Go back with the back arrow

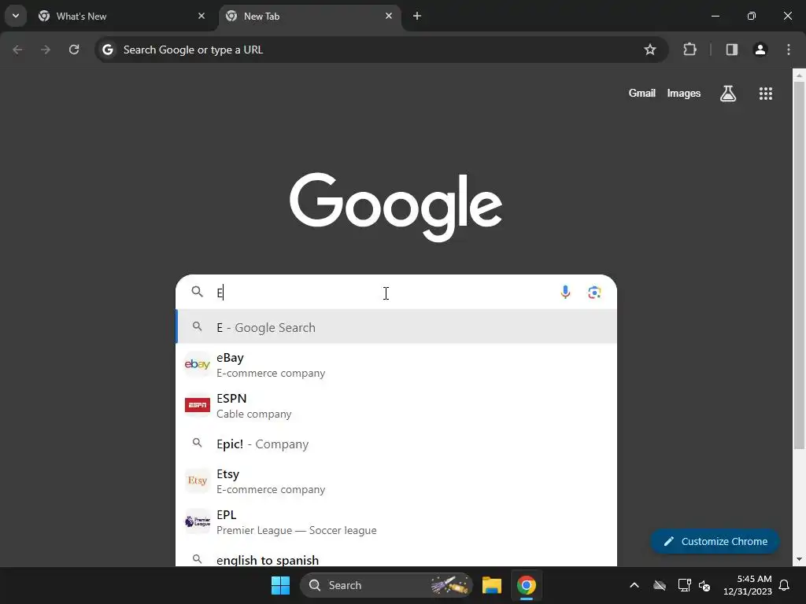[x=17, y=50]
